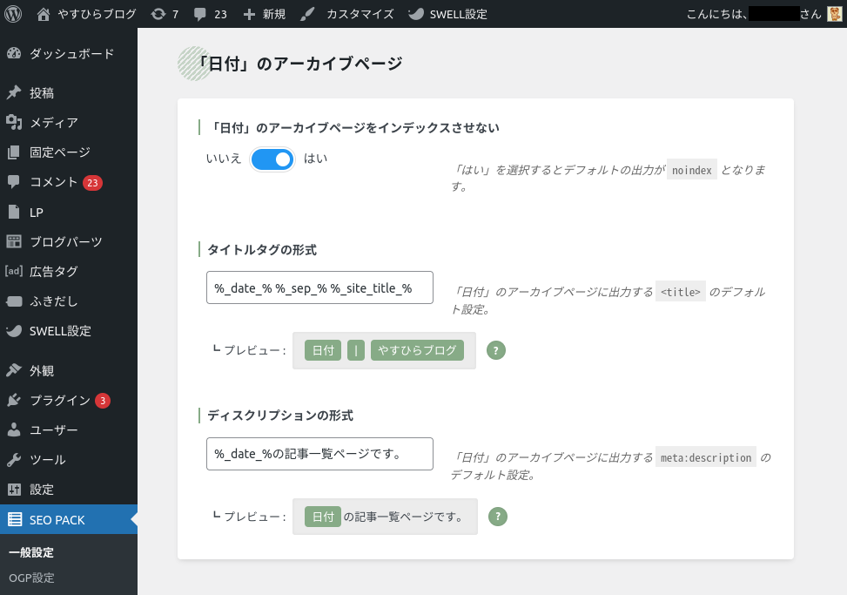847x595 pixels.
Task: Go to メディア library
Action: pyautogui.click(x=53, y=123)
